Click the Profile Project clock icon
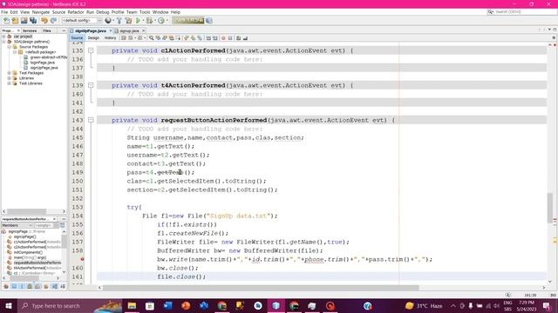 tap(161, 21)
